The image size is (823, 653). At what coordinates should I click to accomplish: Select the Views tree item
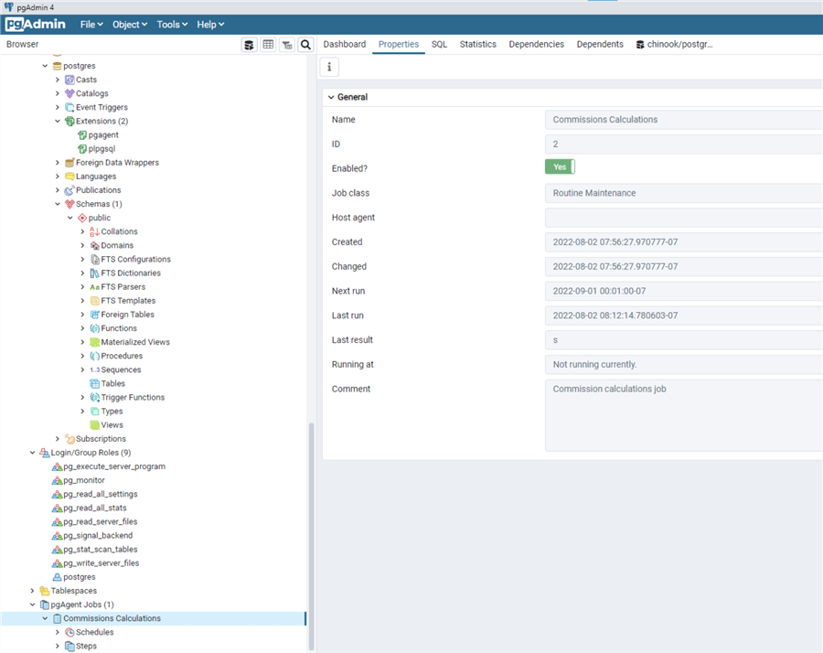point(112,425)
